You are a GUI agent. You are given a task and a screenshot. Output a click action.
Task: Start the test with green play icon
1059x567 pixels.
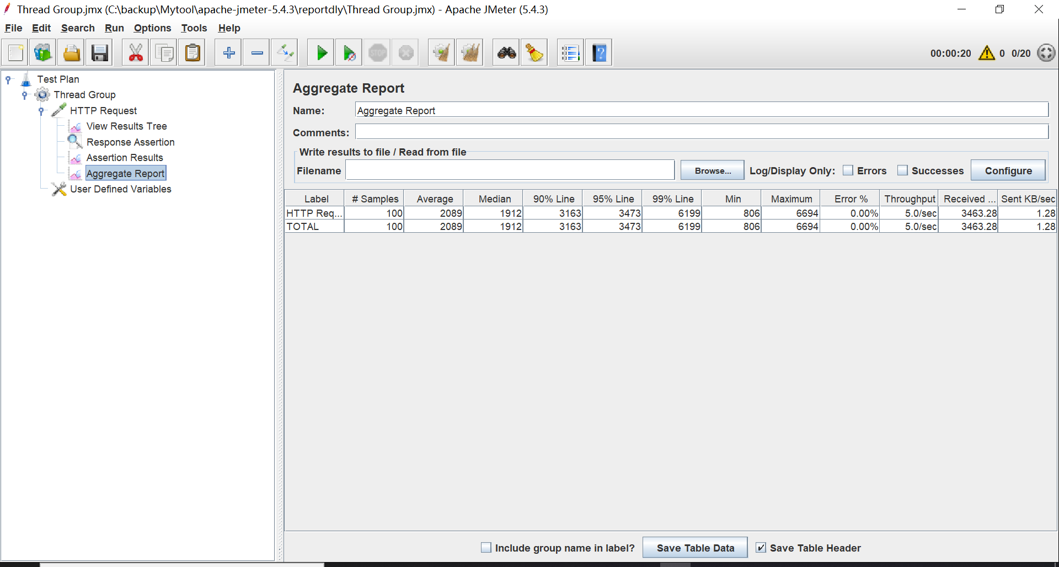click(321, 53)
